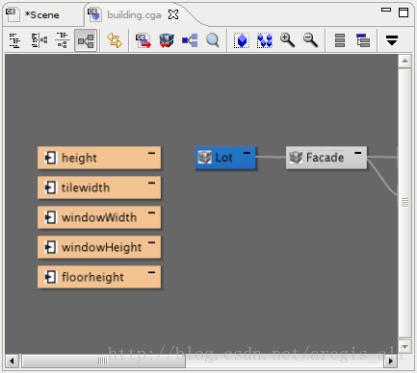Minimize the editor panel
Image resolution: width=417 pixels, height=373 pixels.
click(386, 10)
